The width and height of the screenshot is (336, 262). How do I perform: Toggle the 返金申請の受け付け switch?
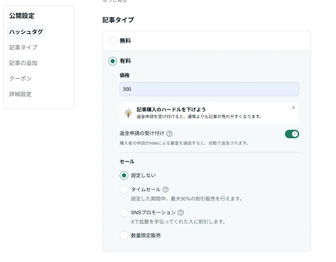pyautogui.click(x=292, y=134)
